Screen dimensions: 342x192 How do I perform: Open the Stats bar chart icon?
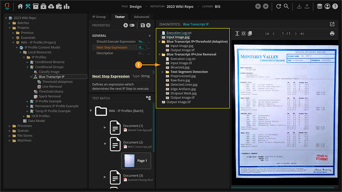tap(67, 6)
